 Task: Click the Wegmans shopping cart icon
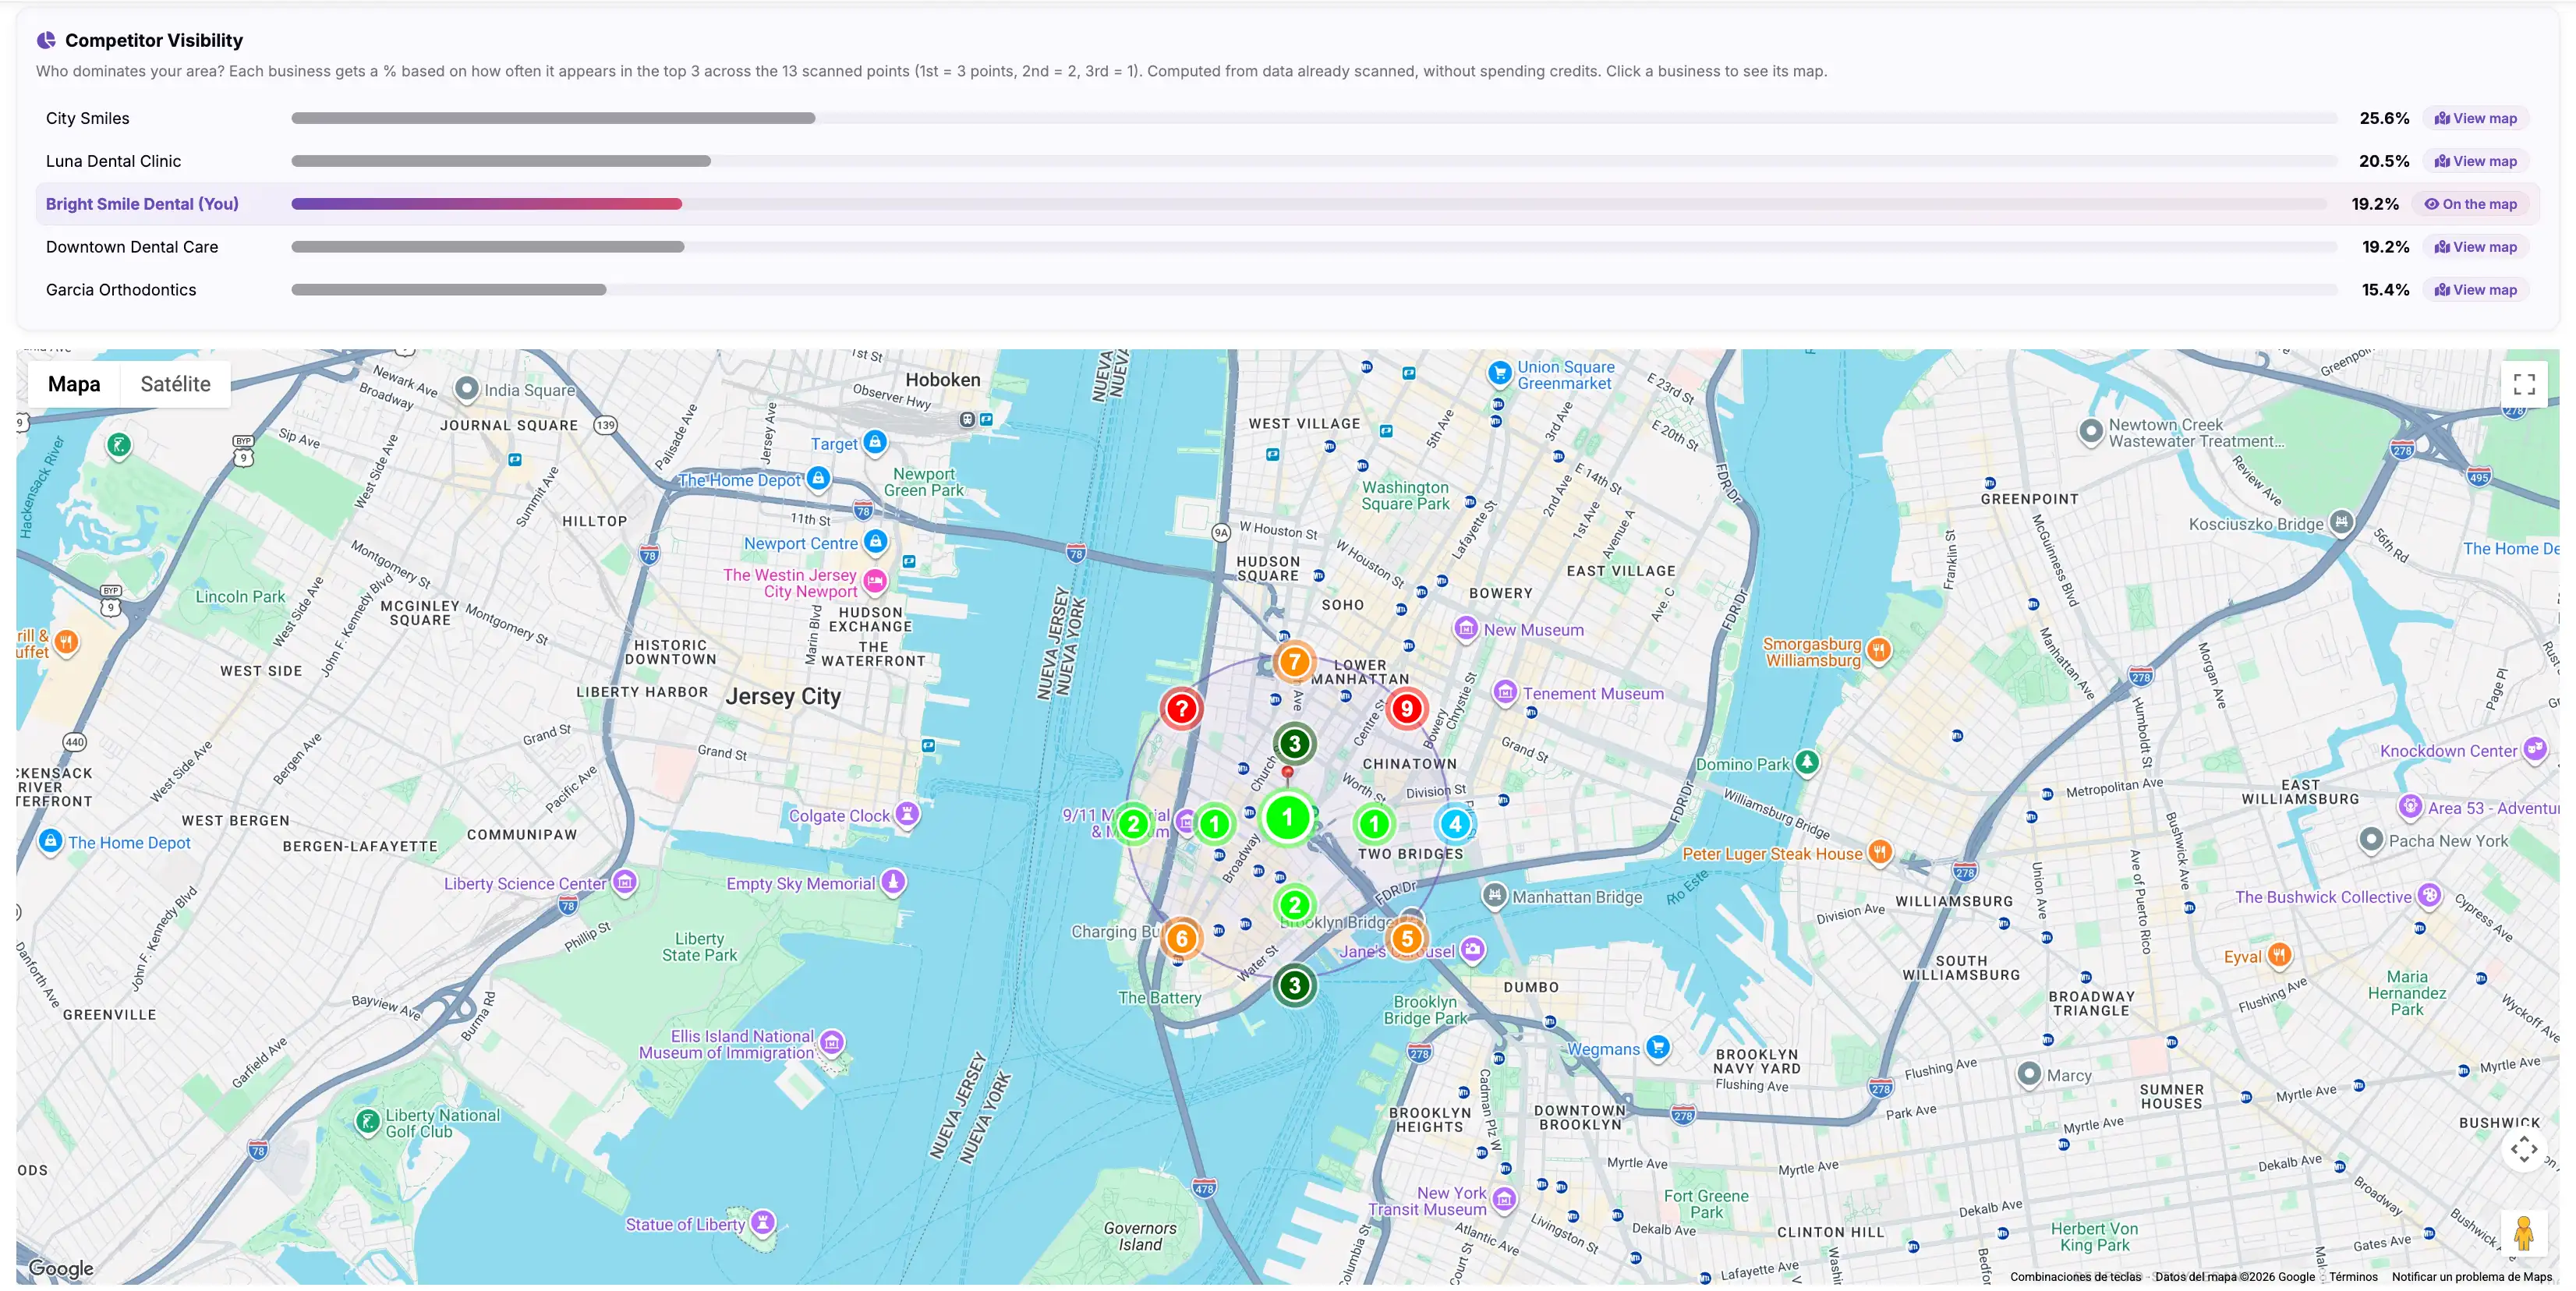1658,1048
